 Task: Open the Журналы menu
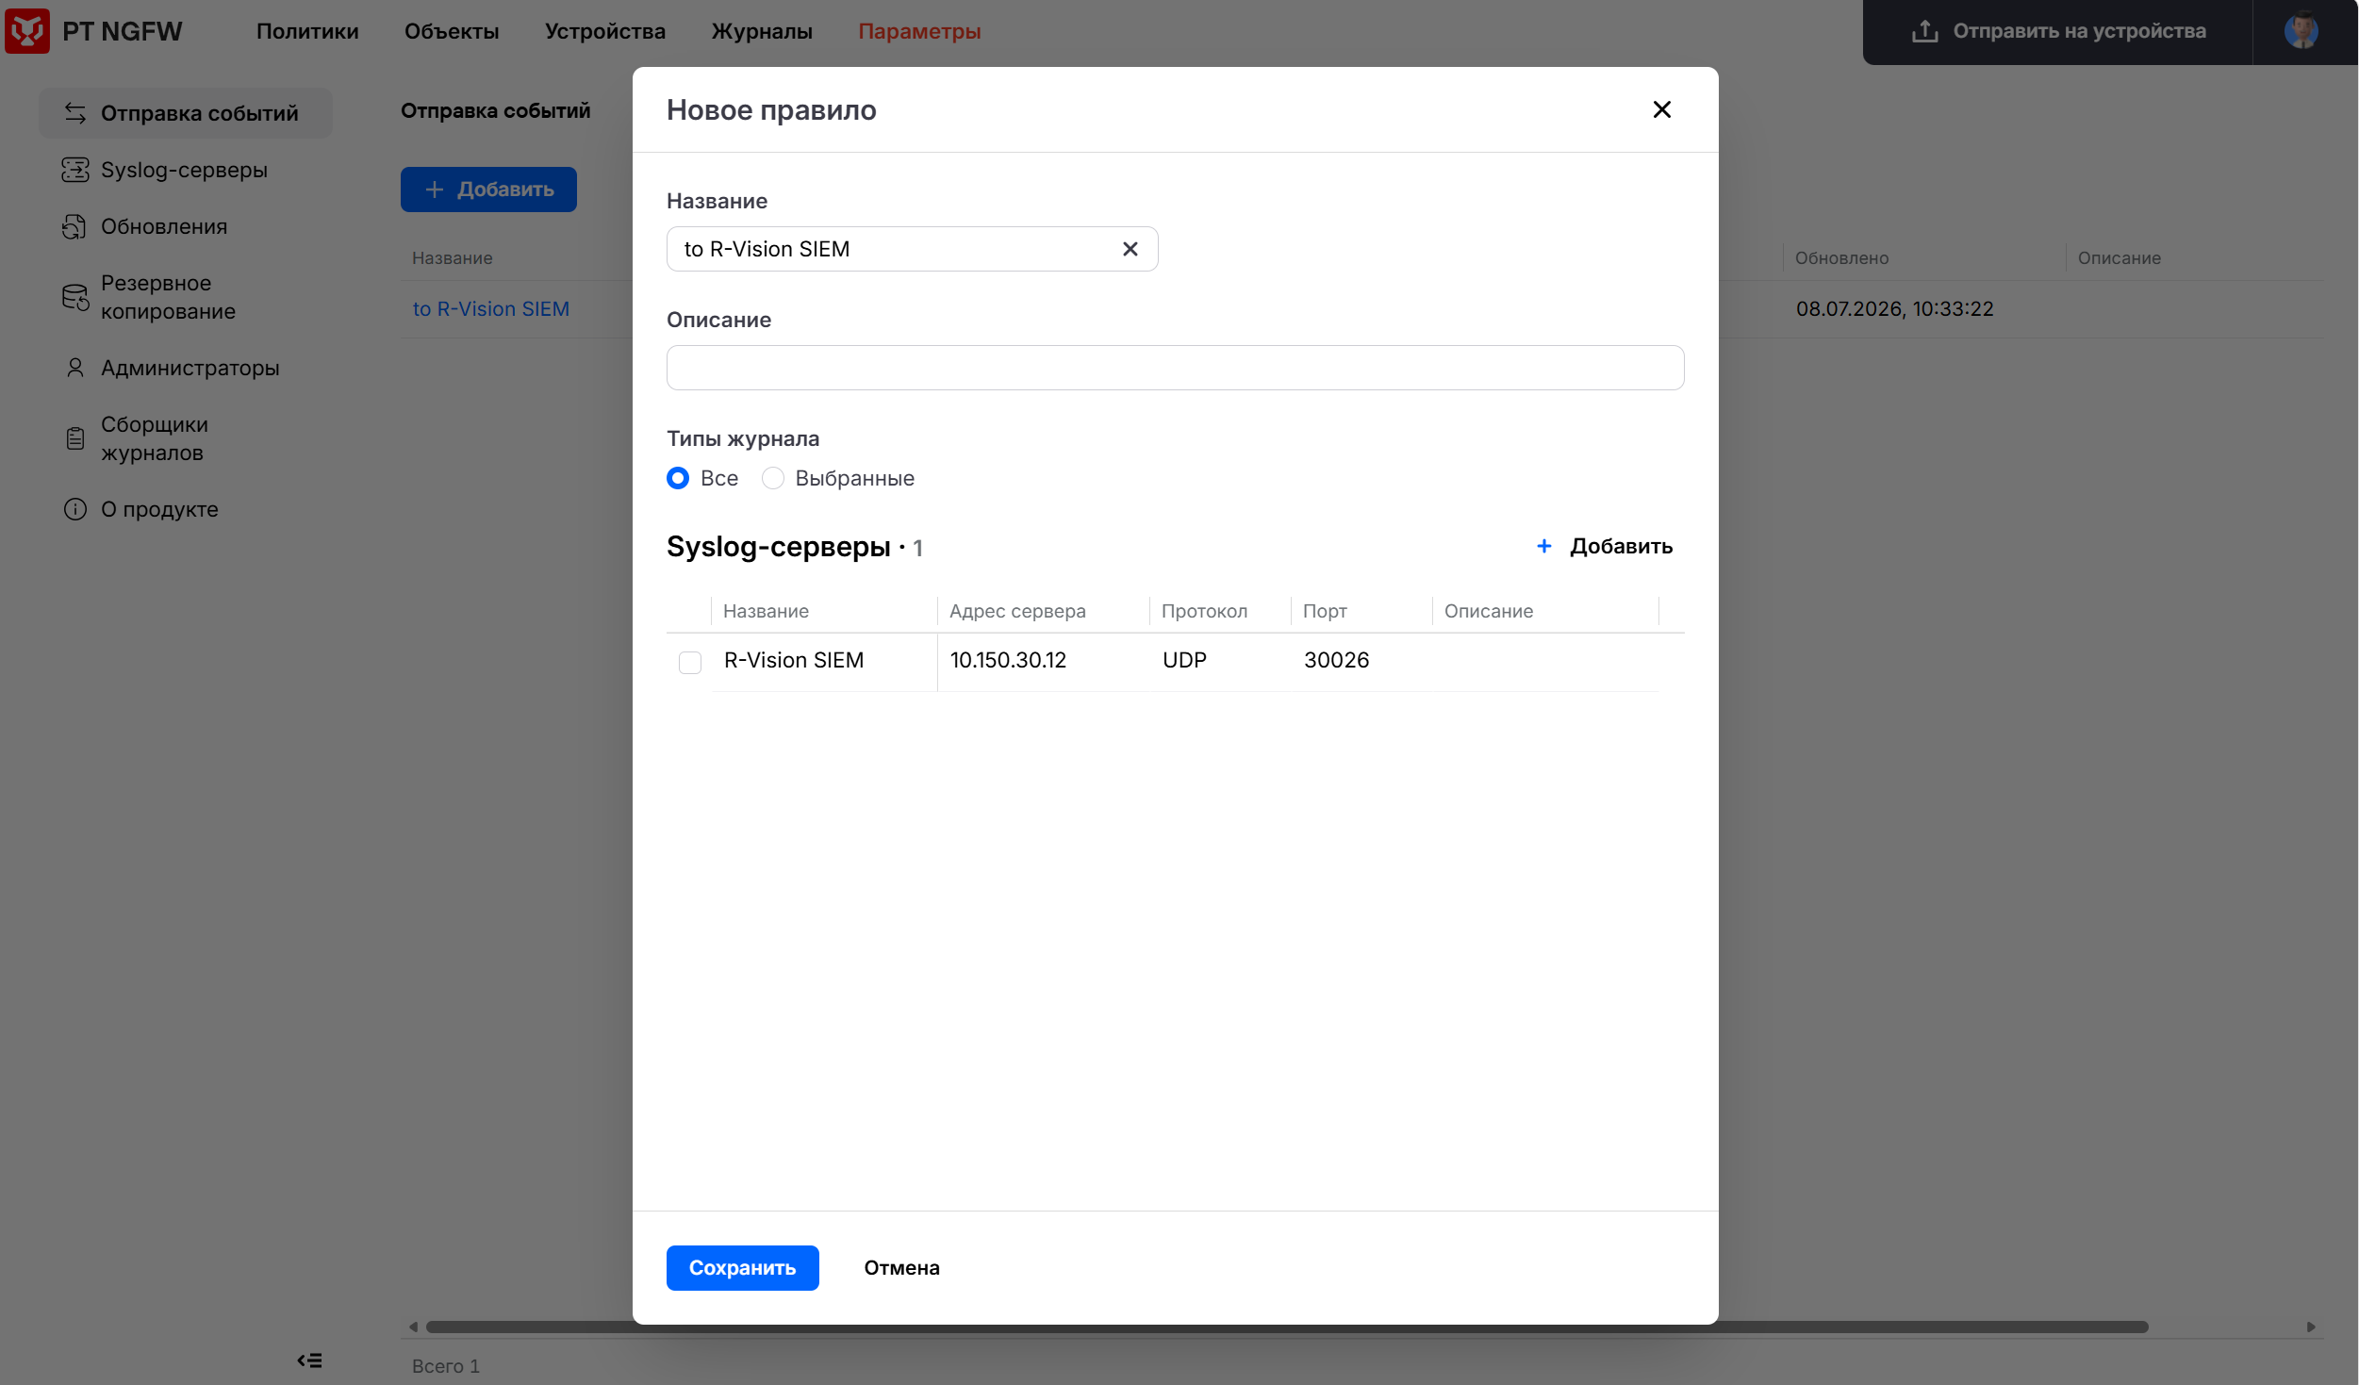tap(762, 31)
